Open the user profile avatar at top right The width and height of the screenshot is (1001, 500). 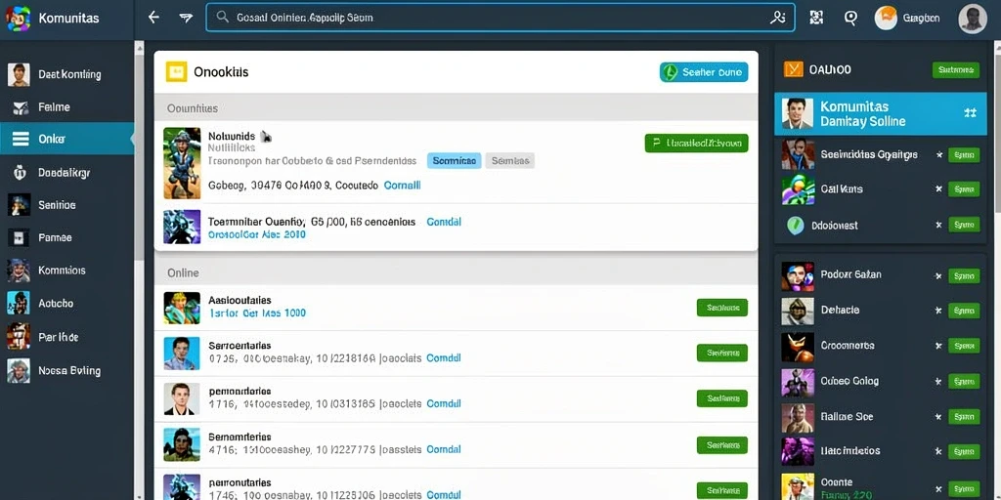973,19
